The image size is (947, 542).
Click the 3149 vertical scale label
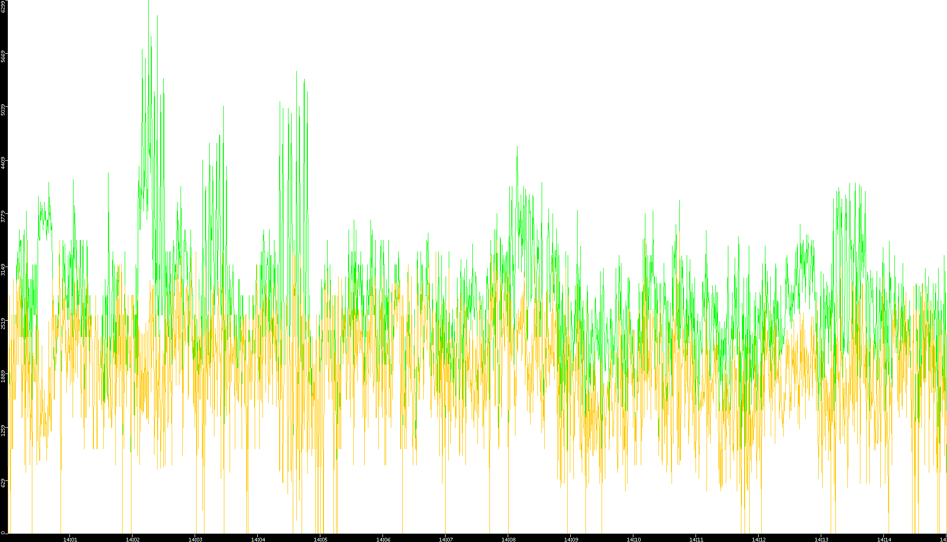[x=4, y=270]
